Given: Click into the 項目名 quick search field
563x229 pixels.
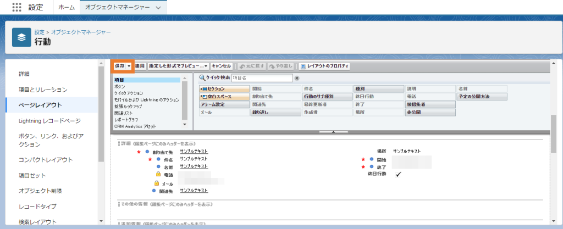Looking at the screenshot, I should tap(262, 79).
